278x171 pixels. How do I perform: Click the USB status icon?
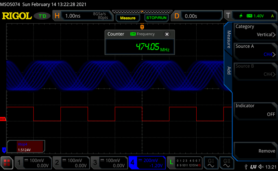pos(246,167)
